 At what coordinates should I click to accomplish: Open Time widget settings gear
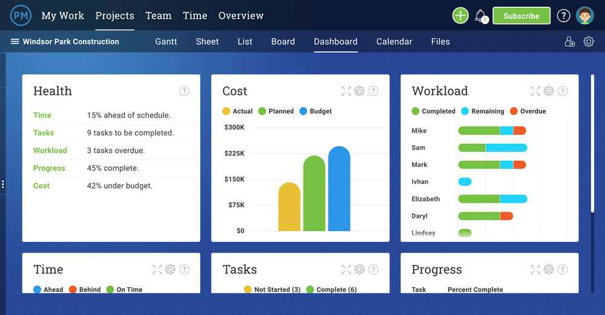(171, 270)
